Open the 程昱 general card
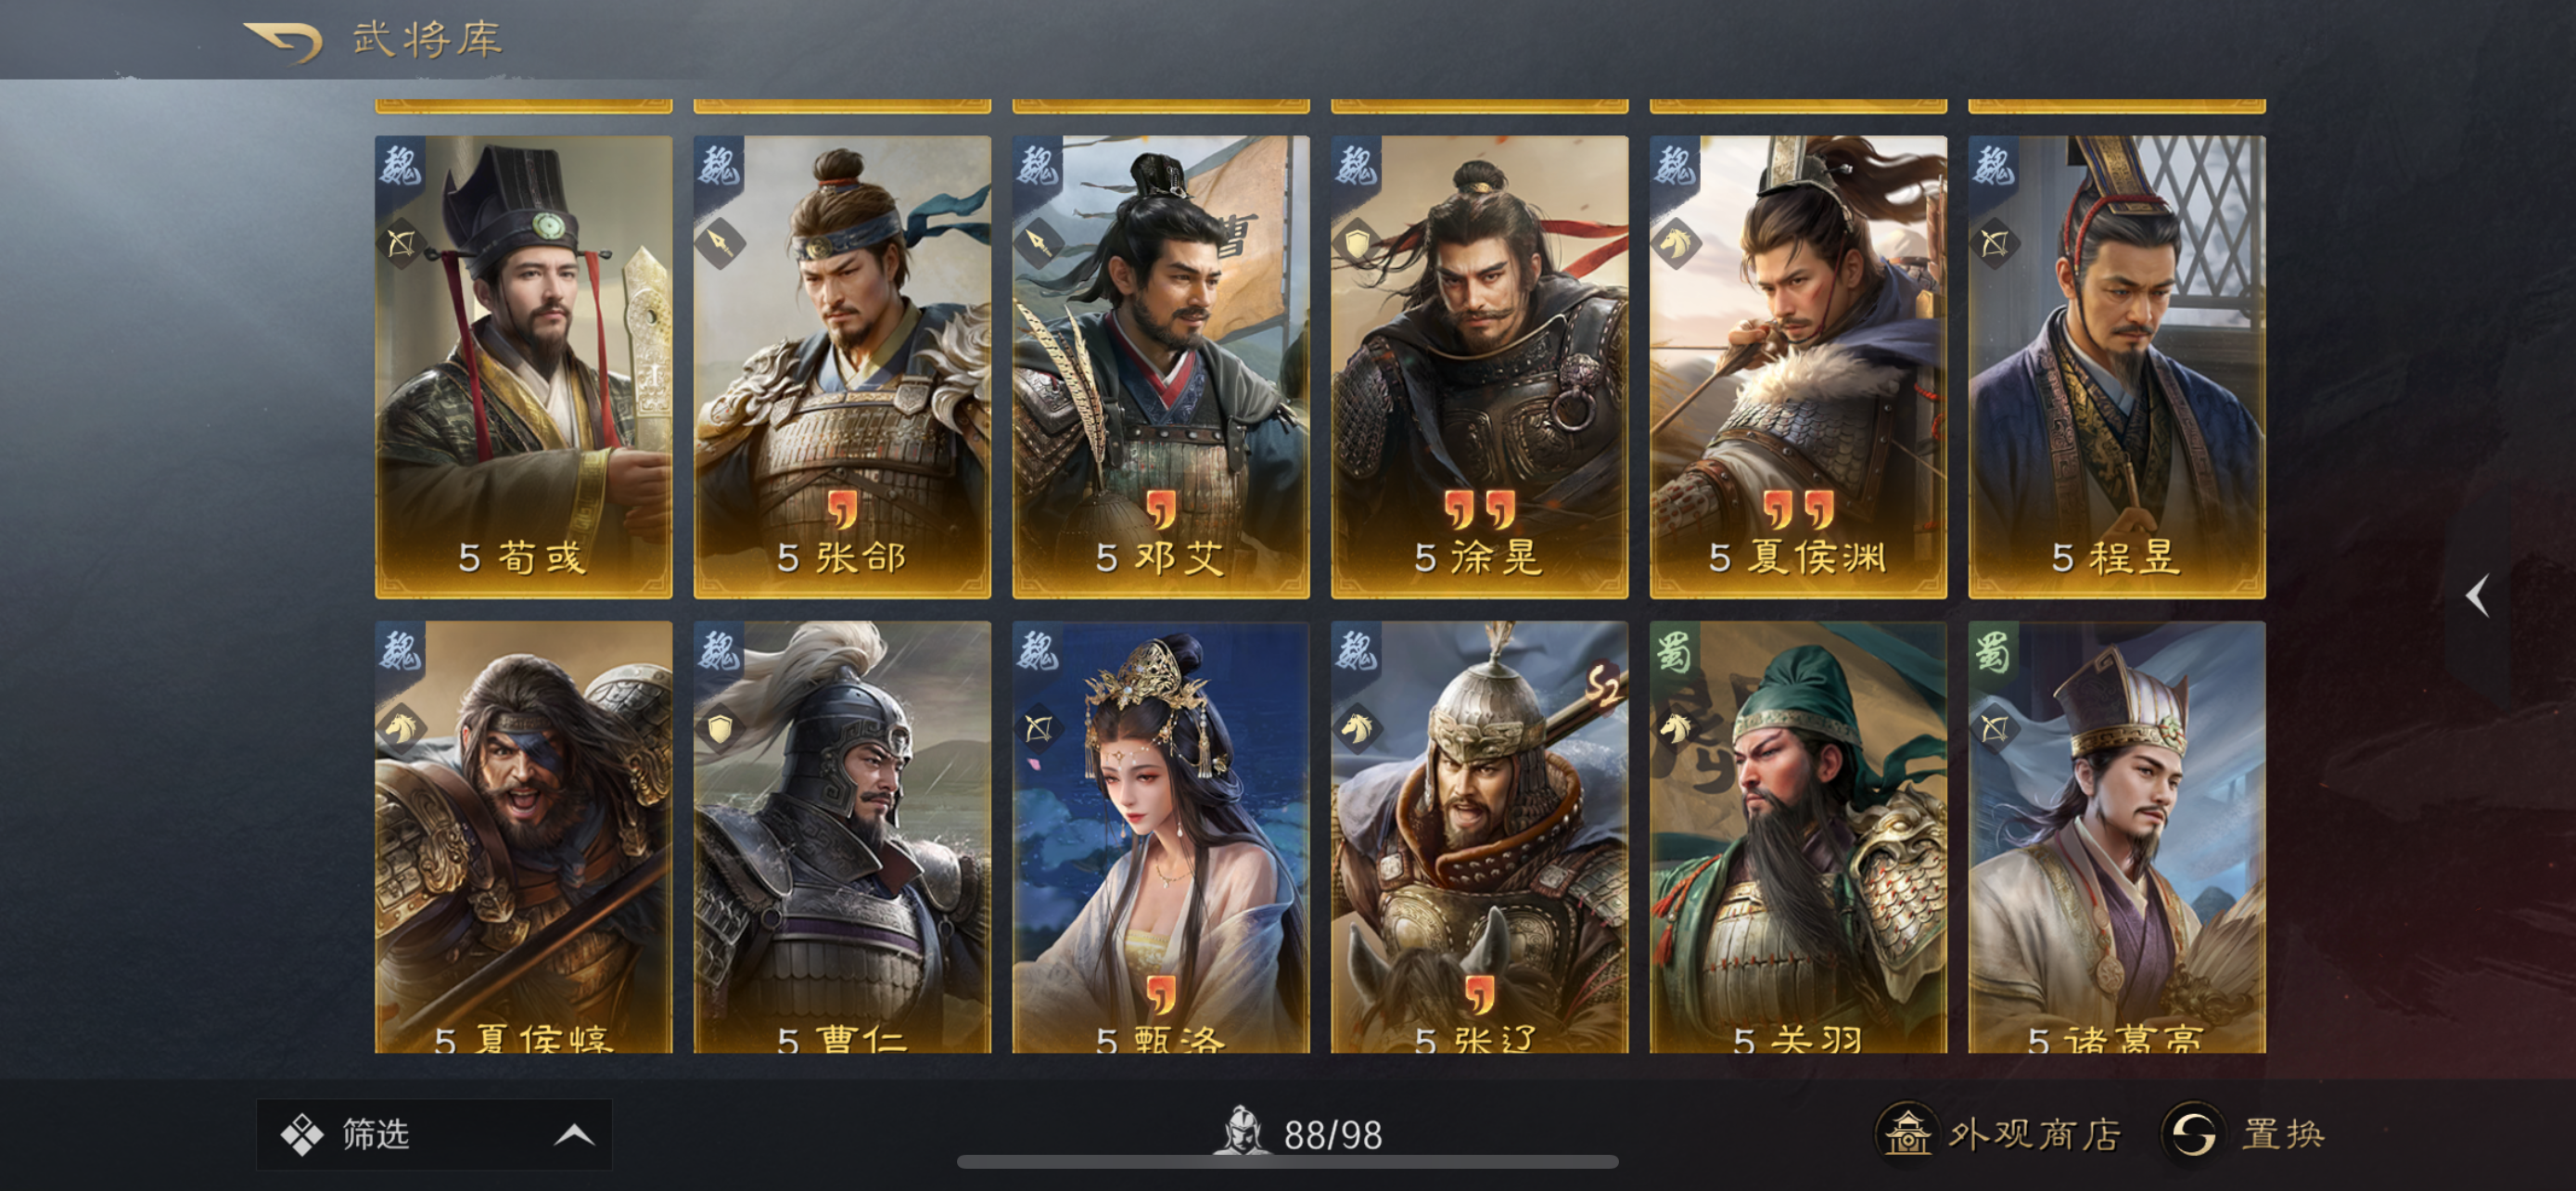 (2117, 367)
